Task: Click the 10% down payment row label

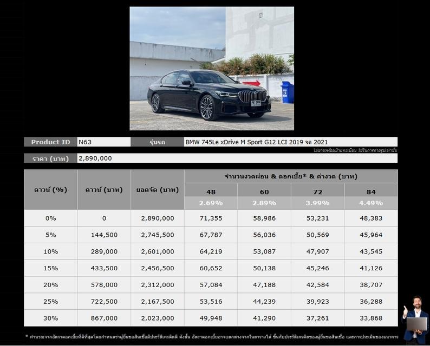Action: coord(50,251)
